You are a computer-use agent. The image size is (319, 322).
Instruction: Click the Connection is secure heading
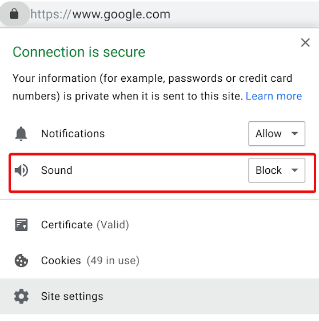click(x=79, y=52)
